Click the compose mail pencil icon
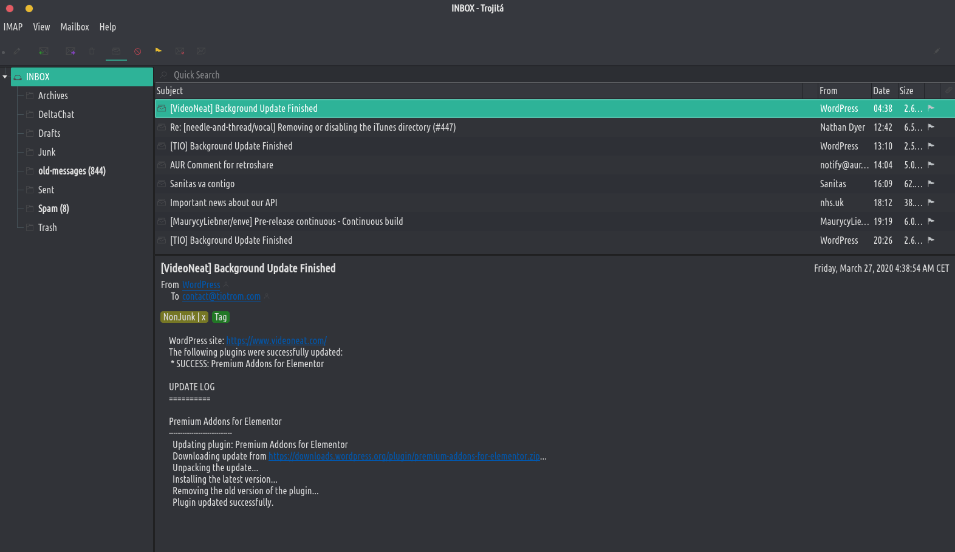 click(x=17, y=52)
